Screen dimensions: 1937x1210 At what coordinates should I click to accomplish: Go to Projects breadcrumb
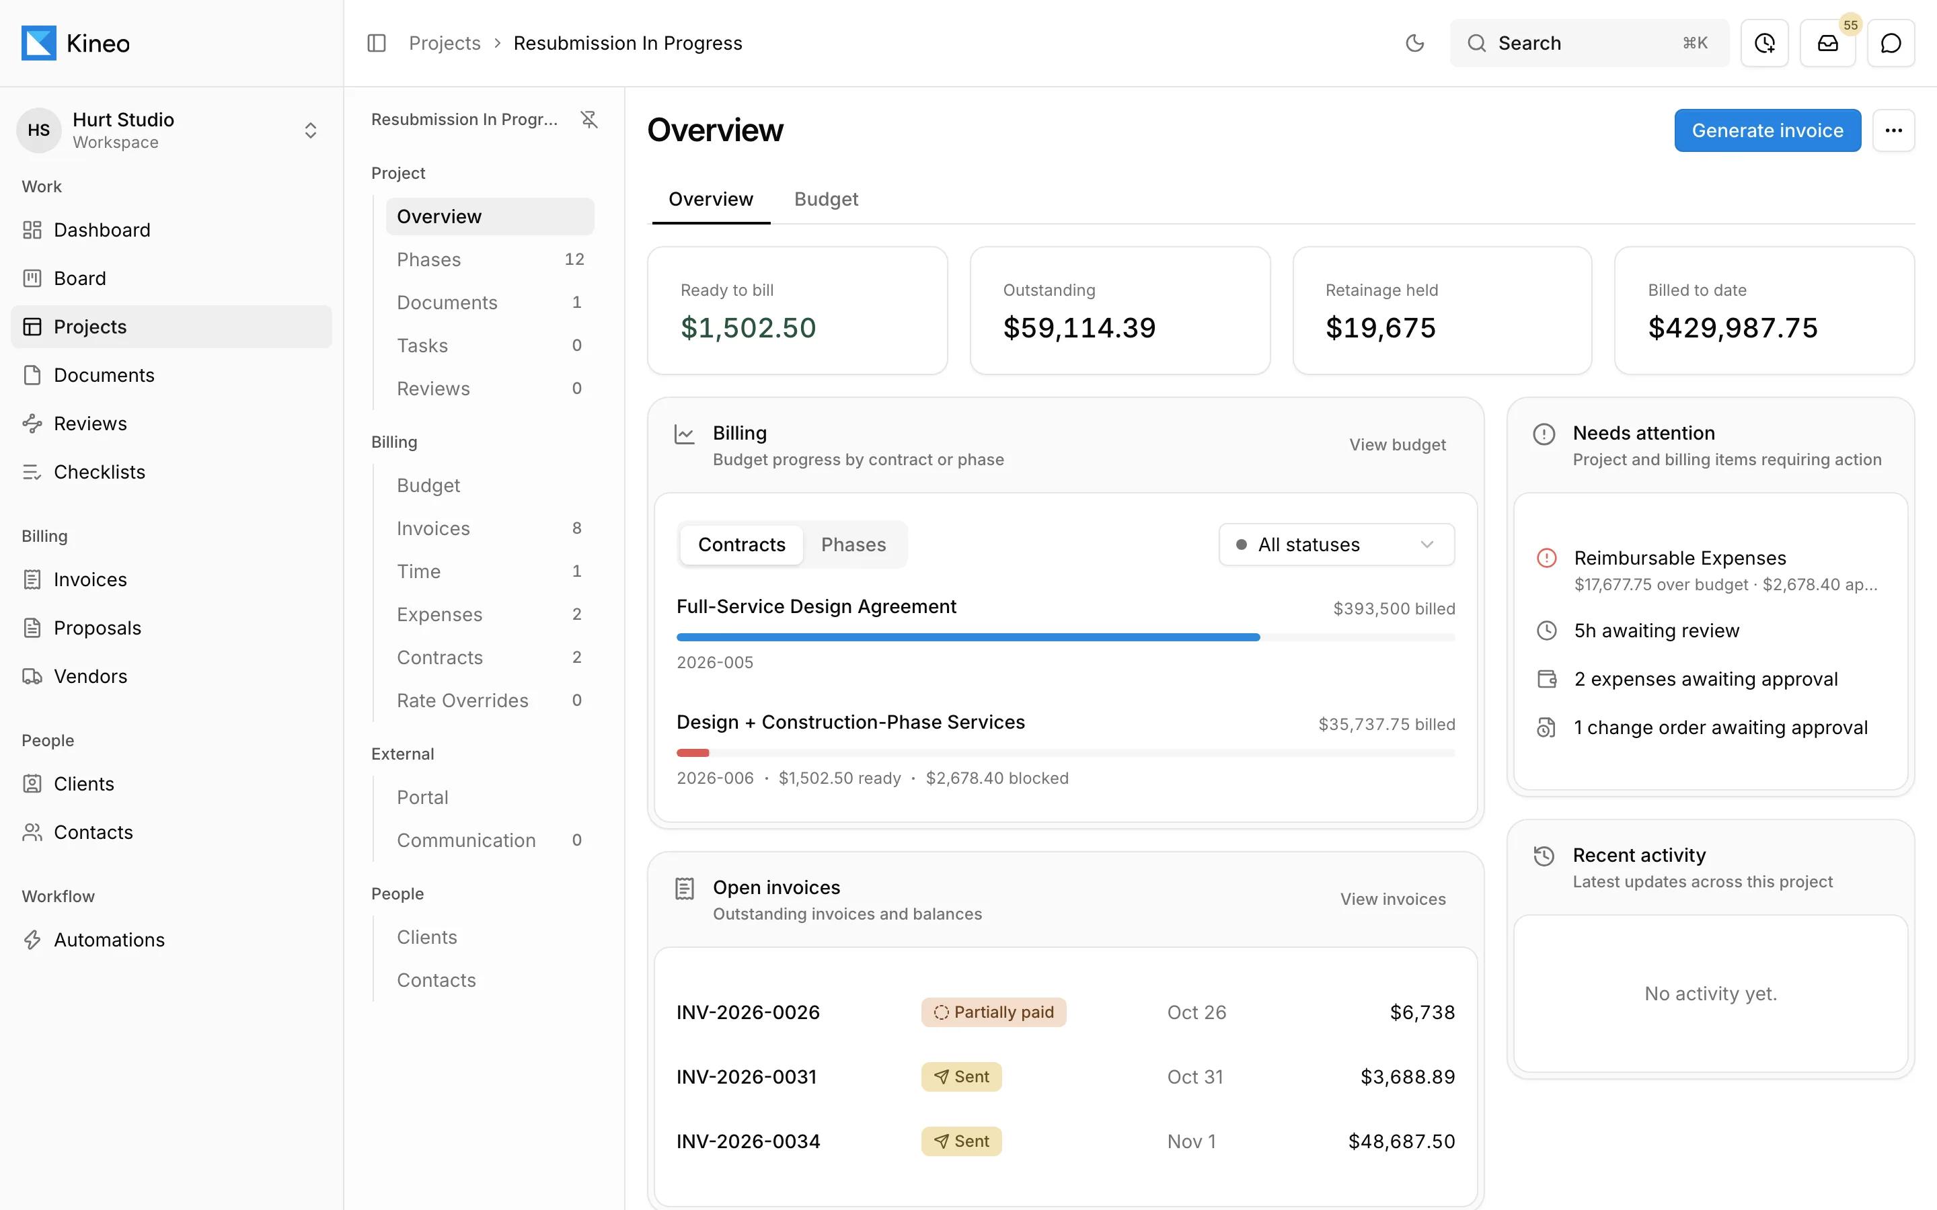445,43
